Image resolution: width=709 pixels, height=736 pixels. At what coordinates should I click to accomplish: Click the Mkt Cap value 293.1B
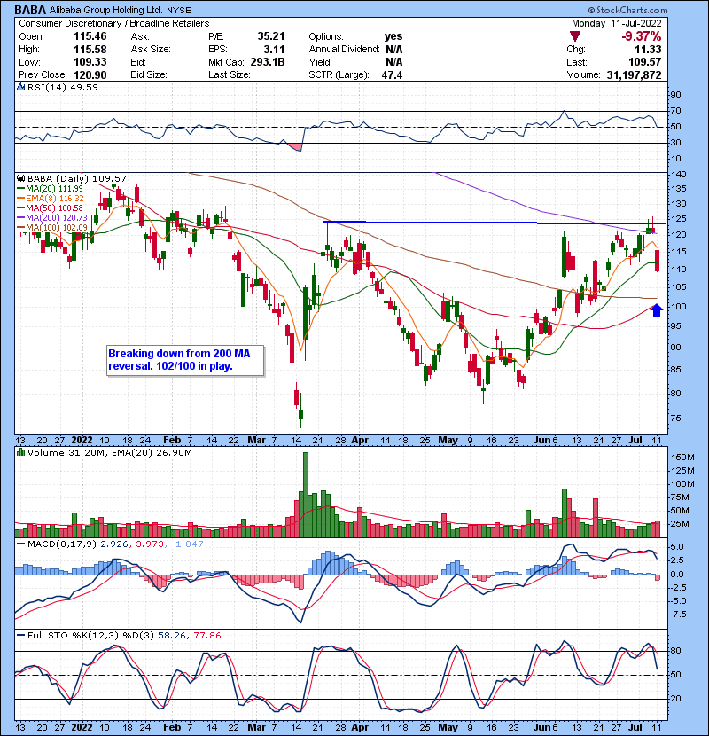click(267, 62)
